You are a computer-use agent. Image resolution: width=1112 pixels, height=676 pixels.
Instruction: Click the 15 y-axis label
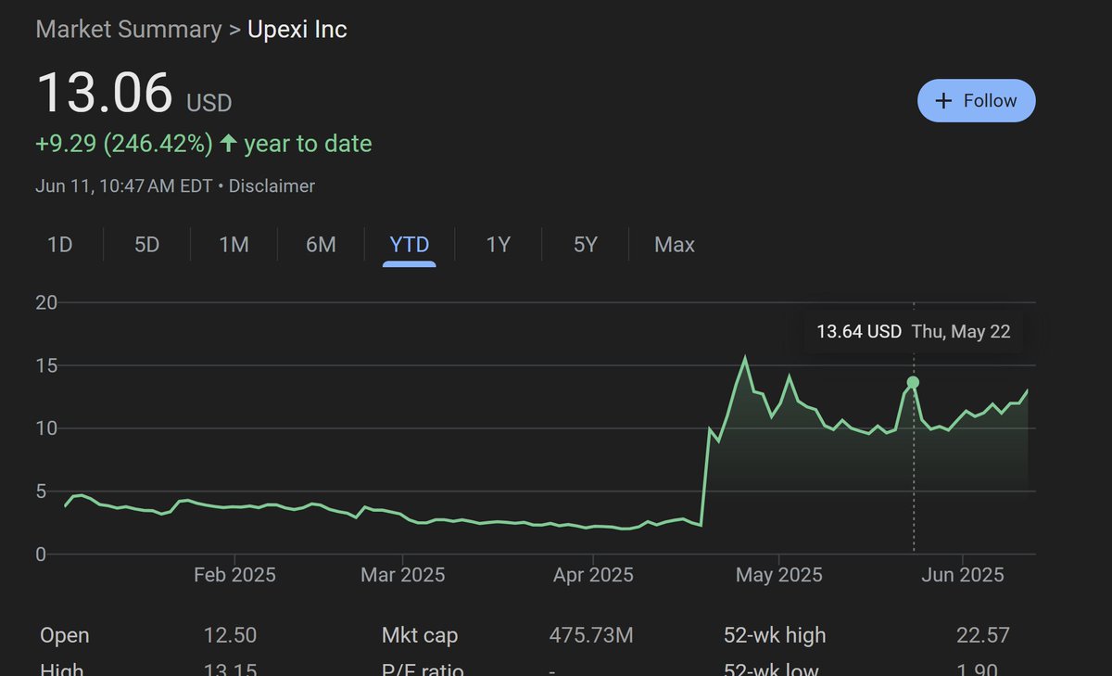click(46, 365)
